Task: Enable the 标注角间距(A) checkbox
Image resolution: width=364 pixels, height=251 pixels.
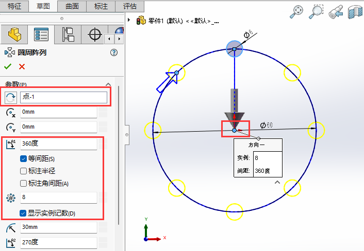Action: click(23, 184)
